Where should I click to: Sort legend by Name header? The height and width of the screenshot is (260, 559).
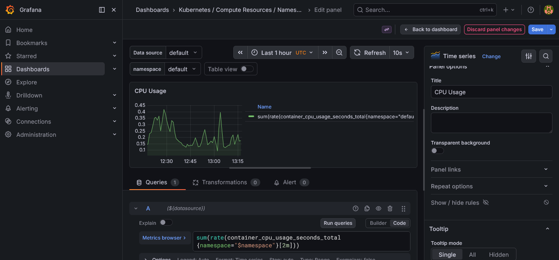[264, 106]
